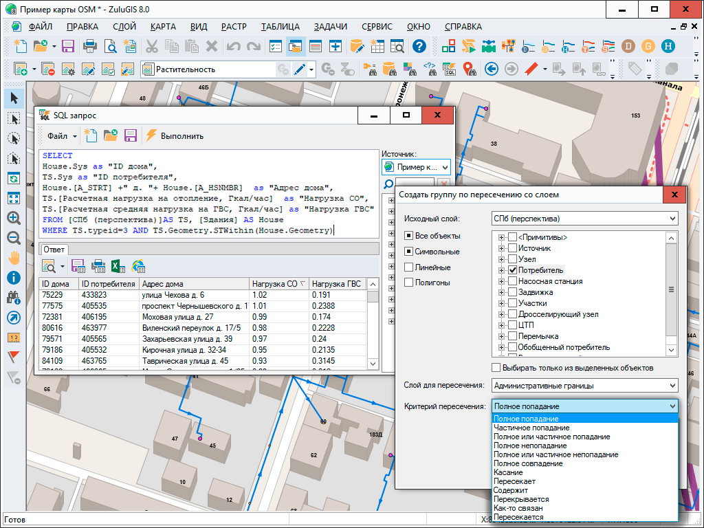Click the object information tool icon

13,278
